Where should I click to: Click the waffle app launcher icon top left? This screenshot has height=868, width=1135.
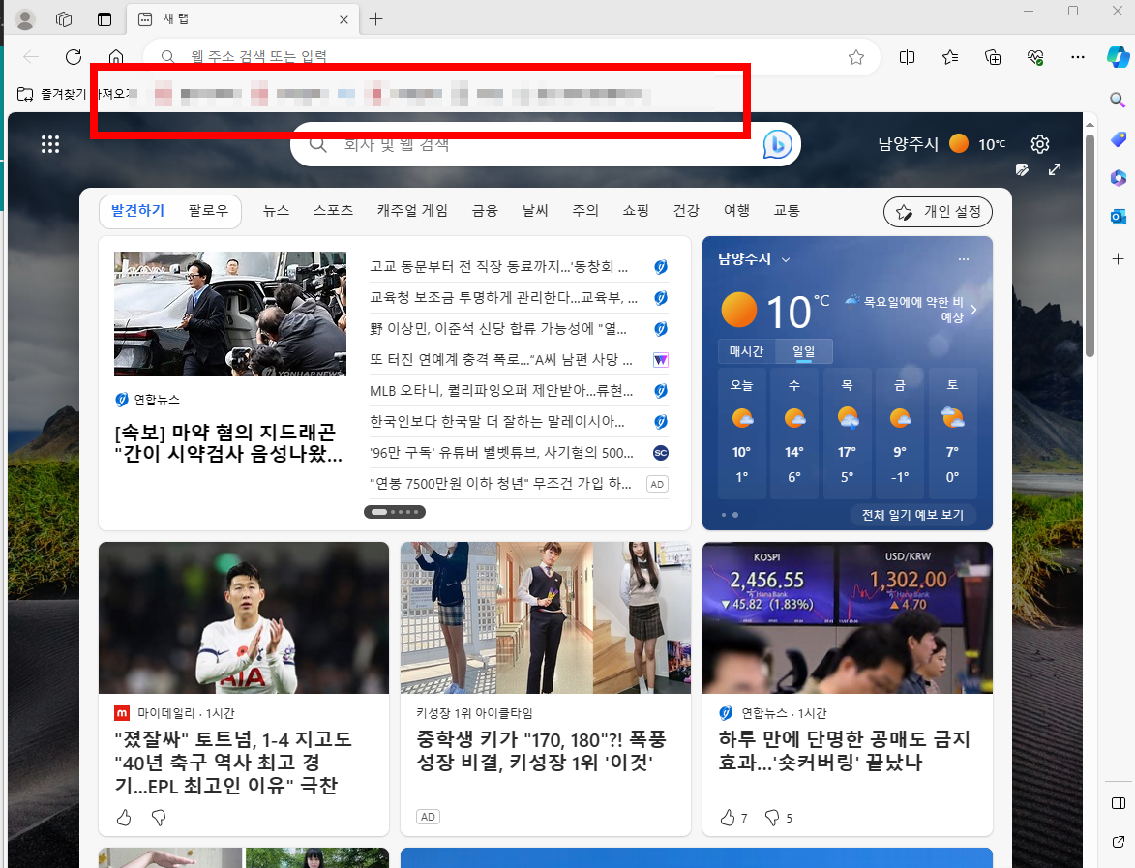point(49,143)
